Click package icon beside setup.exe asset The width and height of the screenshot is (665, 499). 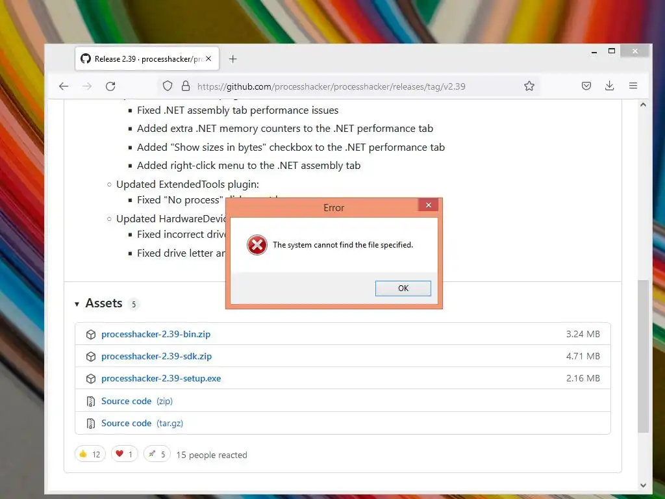coord(91,379)
